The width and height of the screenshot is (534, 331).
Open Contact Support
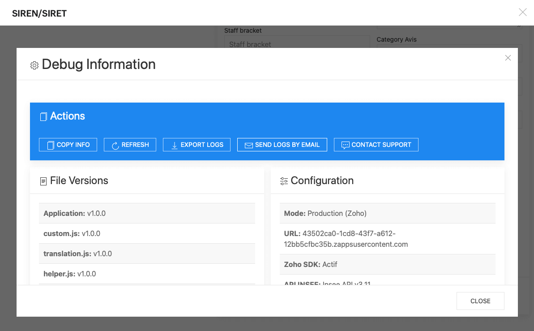(376, 145)
